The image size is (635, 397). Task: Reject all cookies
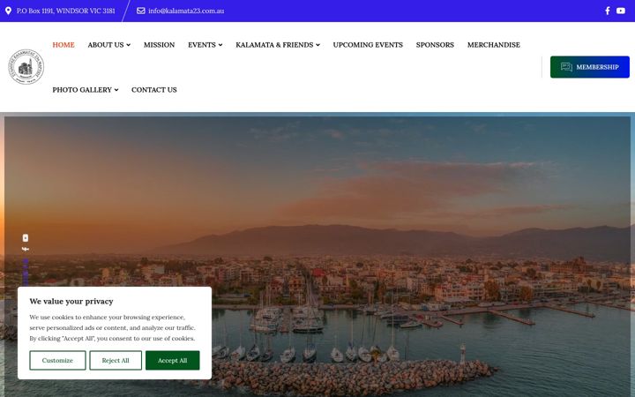pyautogui.click(x=116, y=360)
